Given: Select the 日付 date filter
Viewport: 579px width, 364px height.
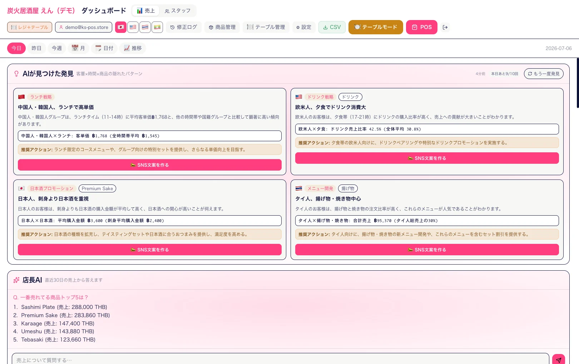Looking at the screenshot, I should click(104, 48).
